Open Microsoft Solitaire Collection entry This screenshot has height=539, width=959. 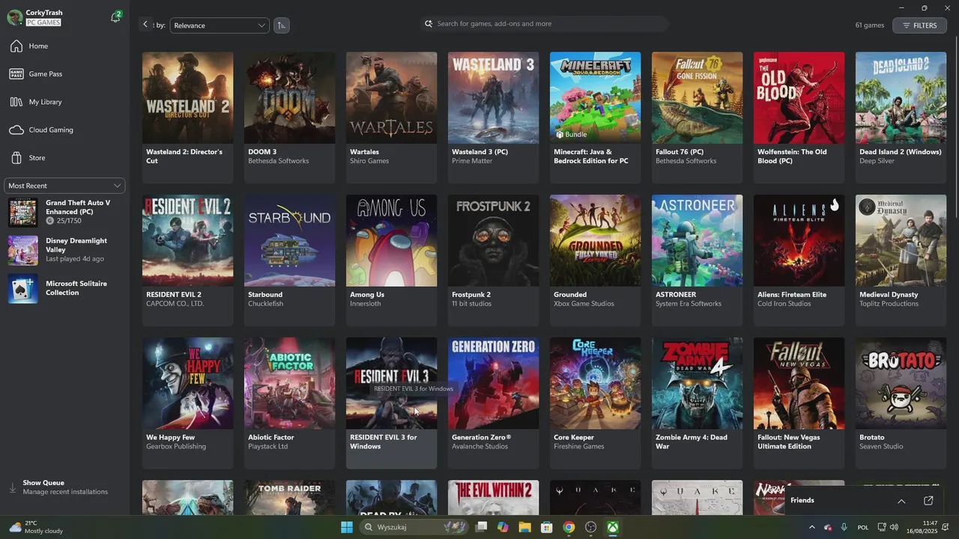(x=64, y=288)
